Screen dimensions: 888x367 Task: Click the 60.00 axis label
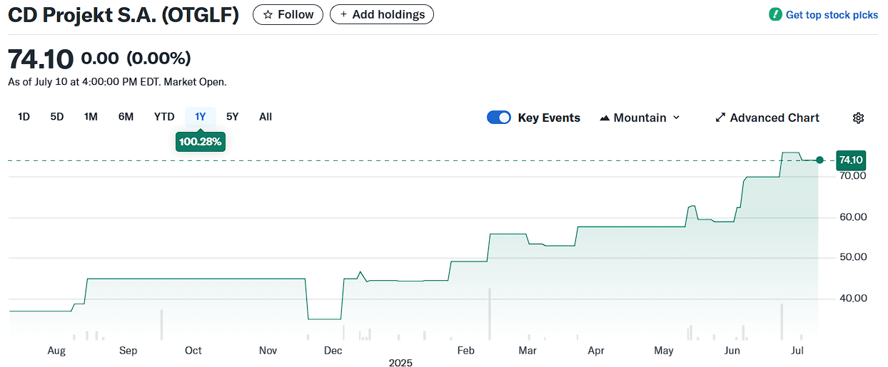coord(852,217)
